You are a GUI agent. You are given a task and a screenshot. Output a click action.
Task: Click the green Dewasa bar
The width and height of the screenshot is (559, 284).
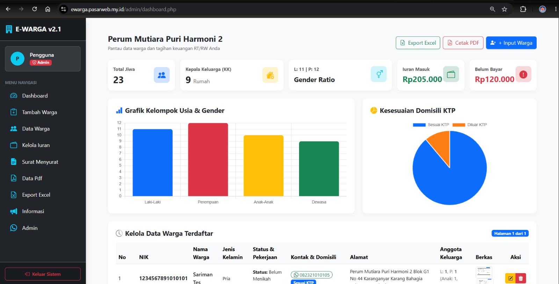click(319, 169)
